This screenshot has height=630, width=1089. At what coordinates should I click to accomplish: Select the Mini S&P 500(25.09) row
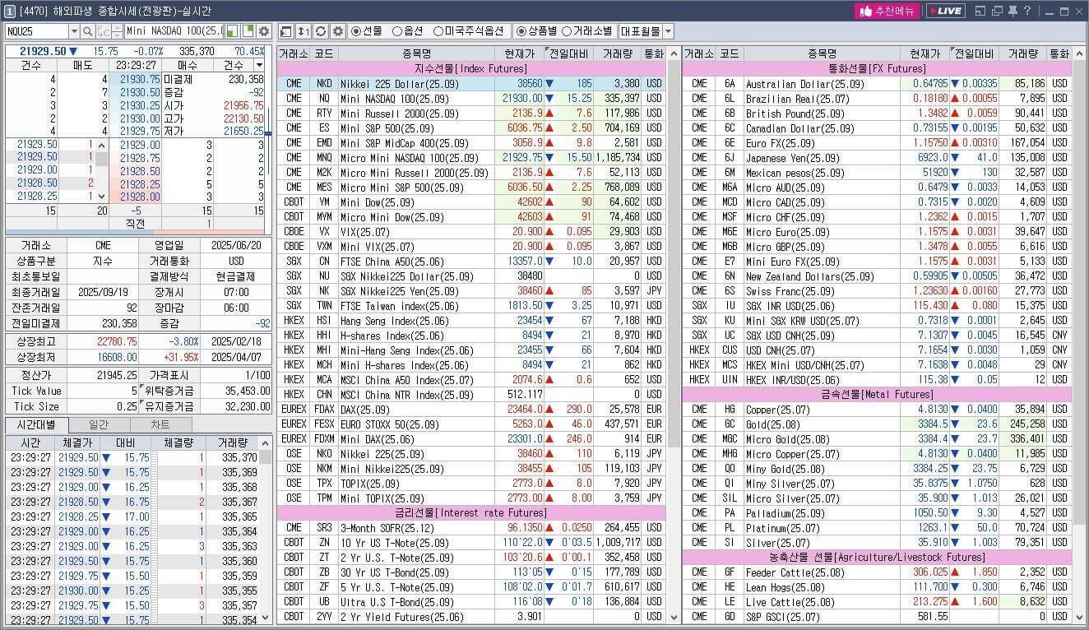pyautogui.click(x=471, y=127)
